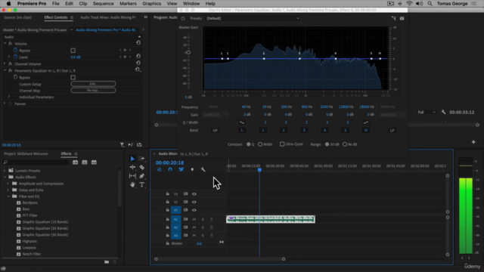
Task: Select Constant Q radio button
Action: coord(249,144)
